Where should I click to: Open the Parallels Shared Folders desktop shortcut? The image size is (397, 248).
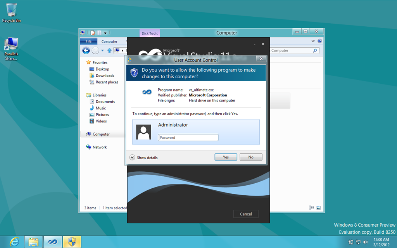click(11, 49)
